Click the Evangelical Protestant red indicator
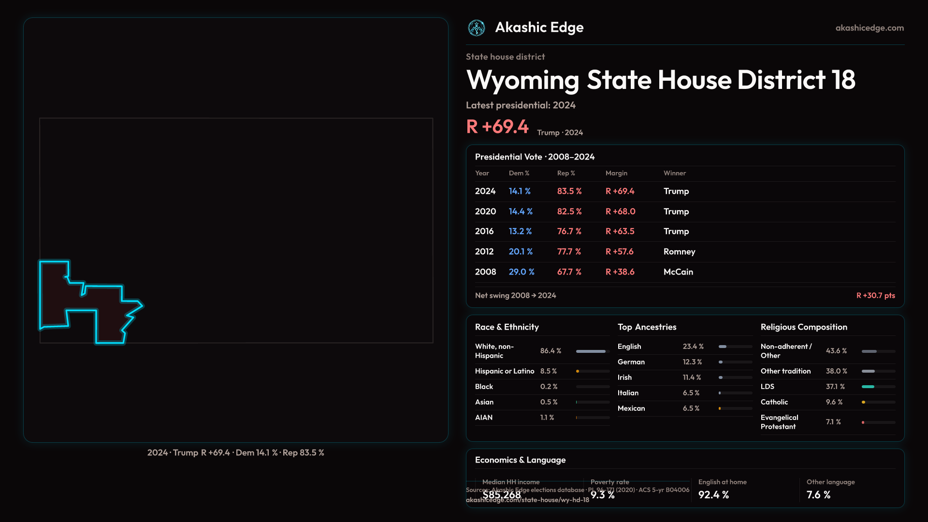This screenshot has width=928, height=522. point(863,422)
